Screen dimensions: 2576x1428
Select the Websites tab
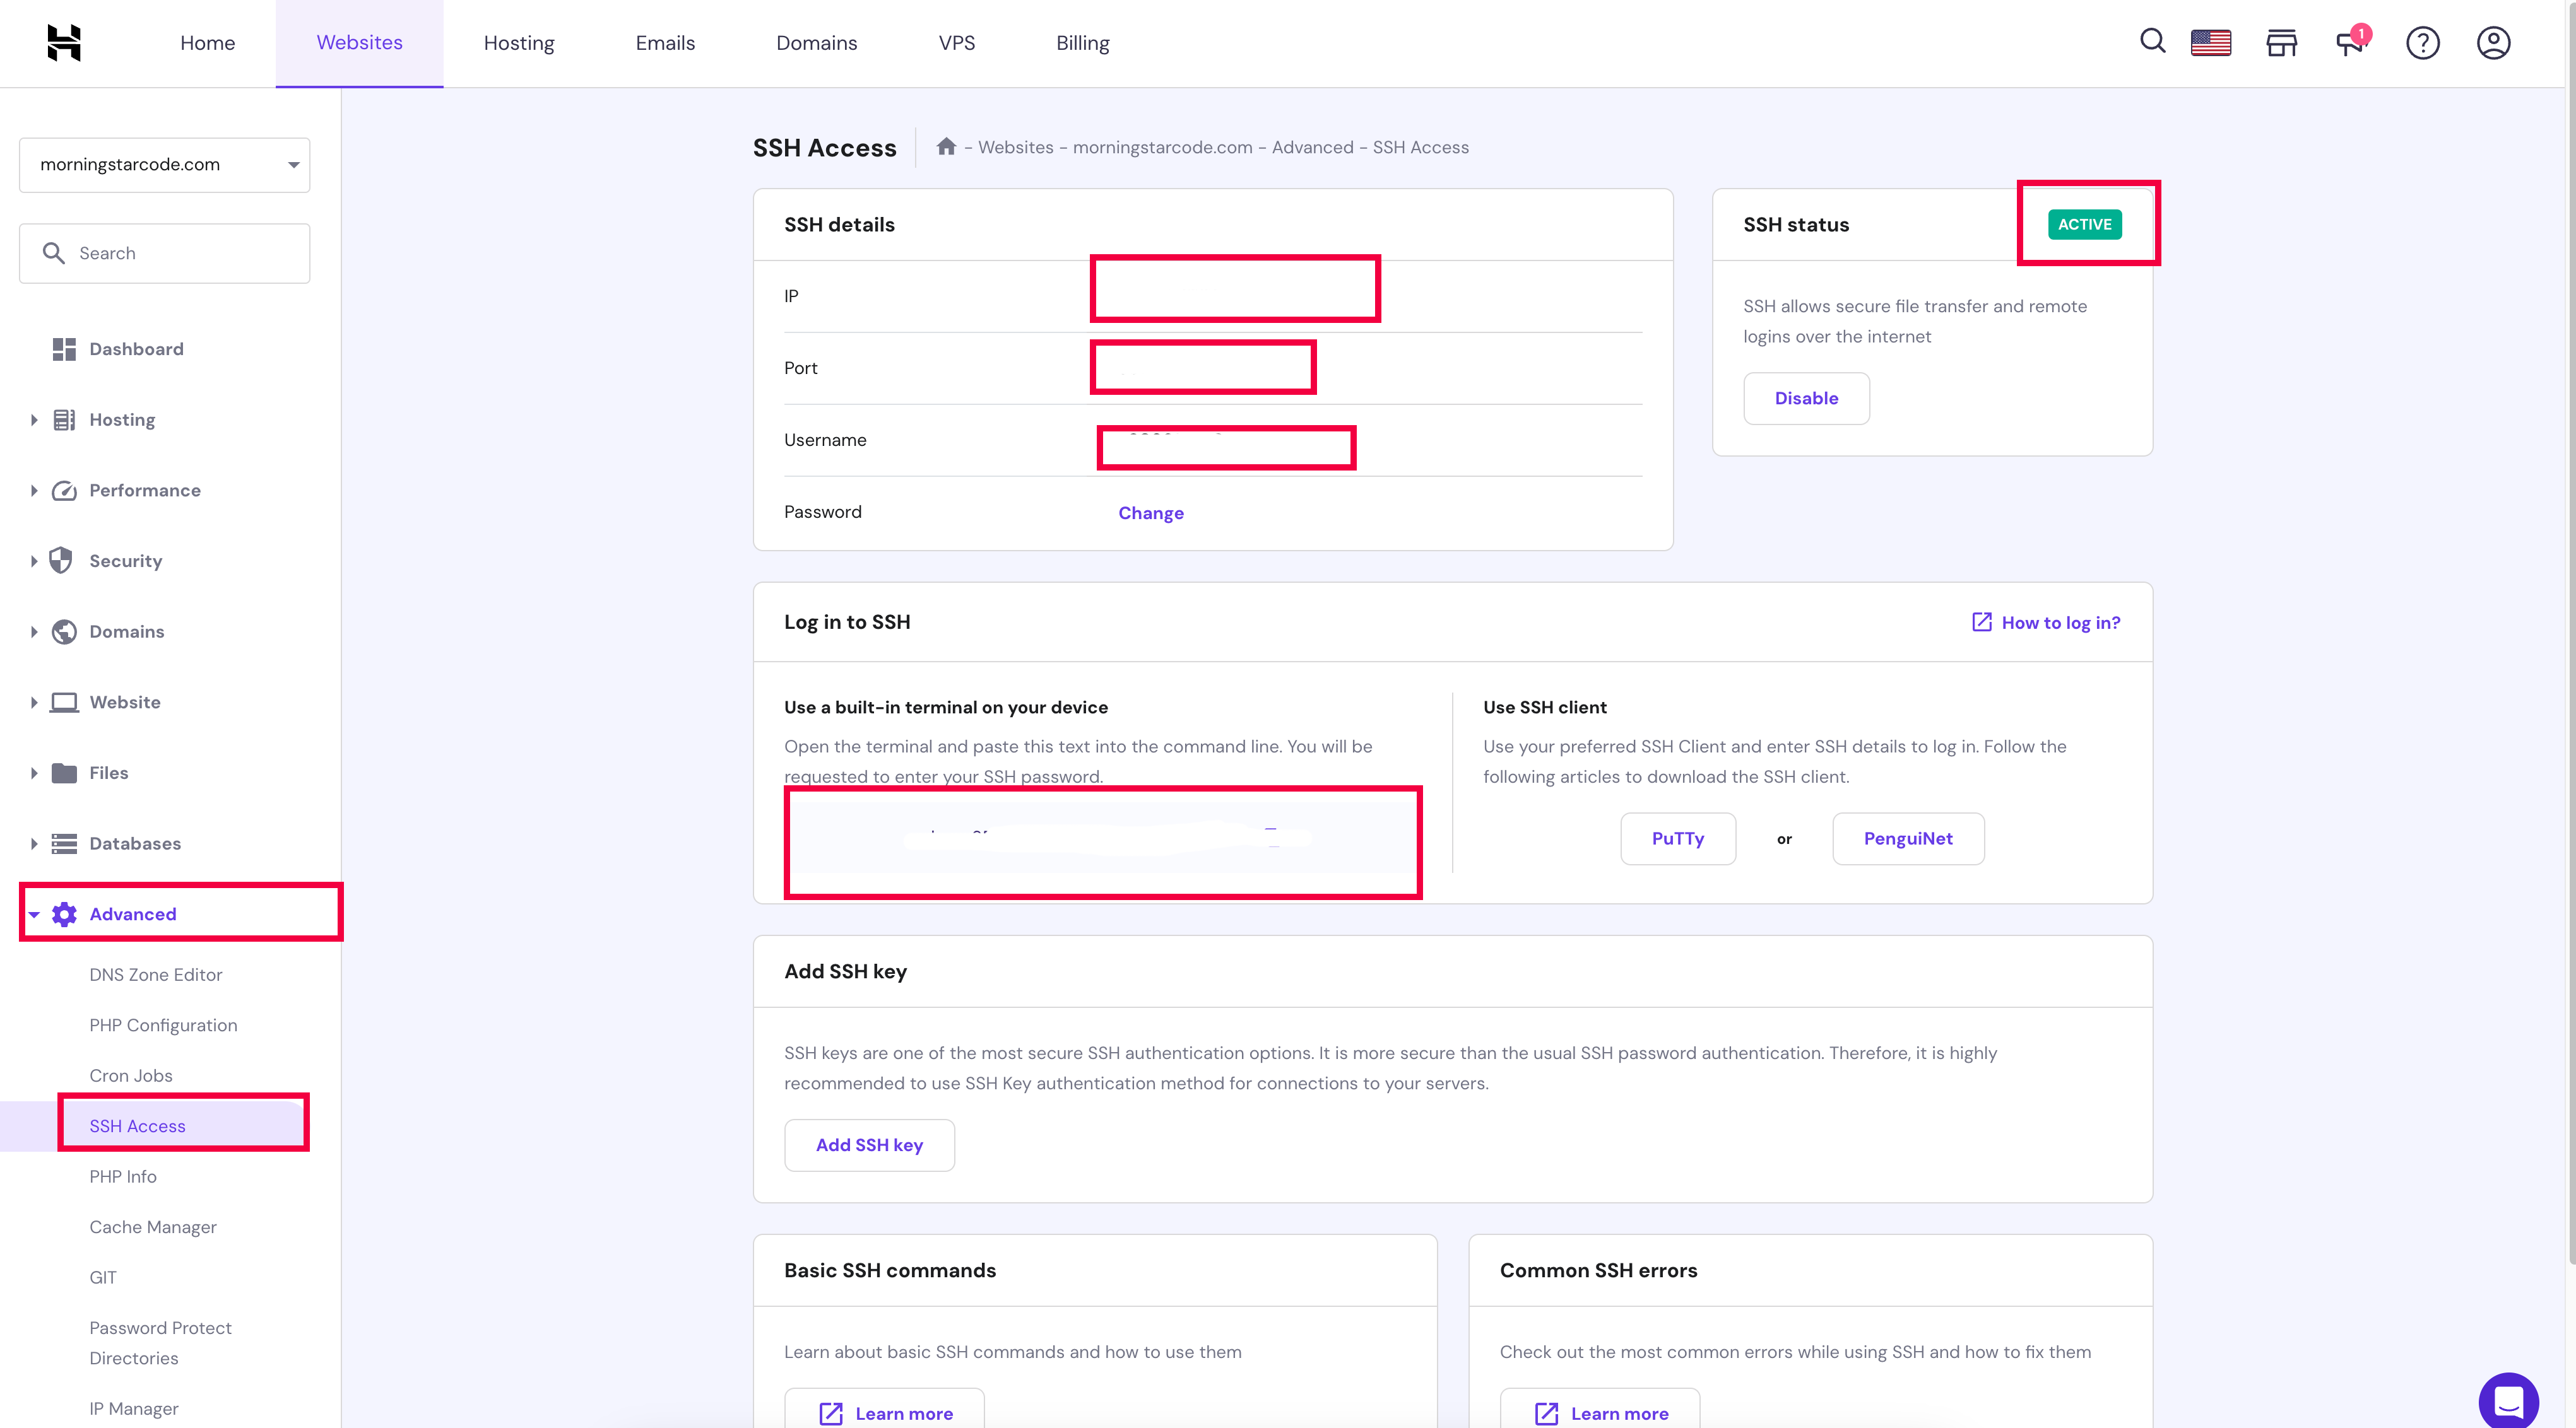point(360,43)
